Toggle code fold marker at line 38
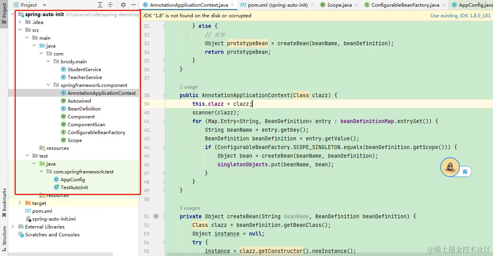493x256 pixels. tap(165, 95)
